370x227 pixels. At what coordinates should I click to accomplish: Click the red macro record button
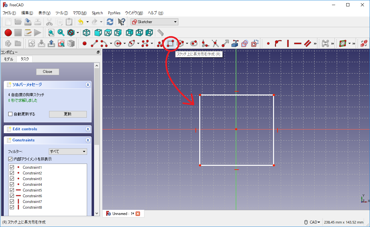click(x=8, y=33)
